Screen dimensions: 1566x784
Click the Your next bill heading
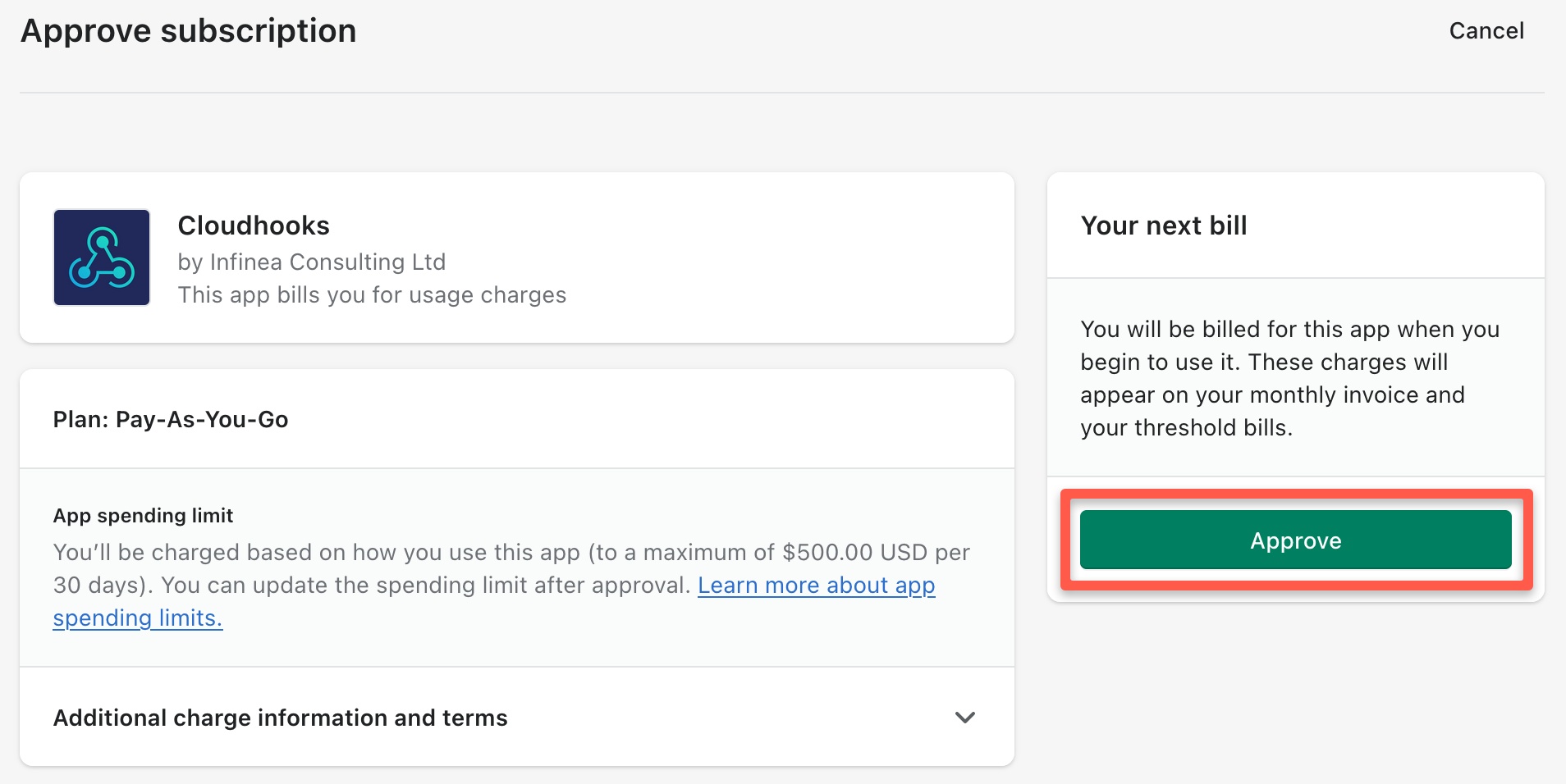pyautogui.click(x=1163, y=226)
